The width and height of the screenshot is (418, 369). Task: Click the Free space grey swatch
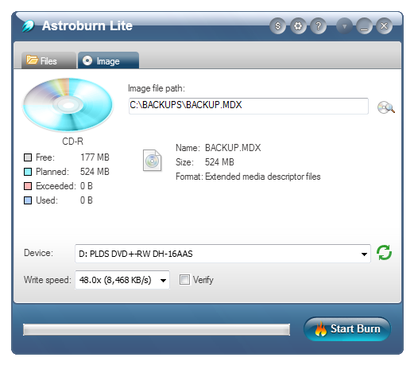[x=28, y=157]
